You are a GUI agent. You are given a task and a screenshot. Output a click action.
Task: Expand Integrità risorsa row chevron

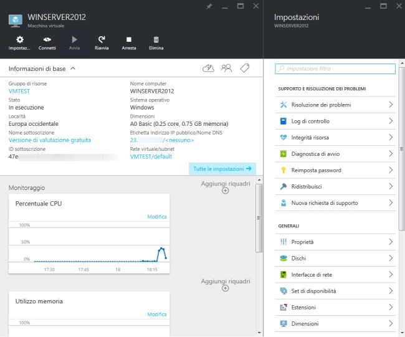pos(391,137)
